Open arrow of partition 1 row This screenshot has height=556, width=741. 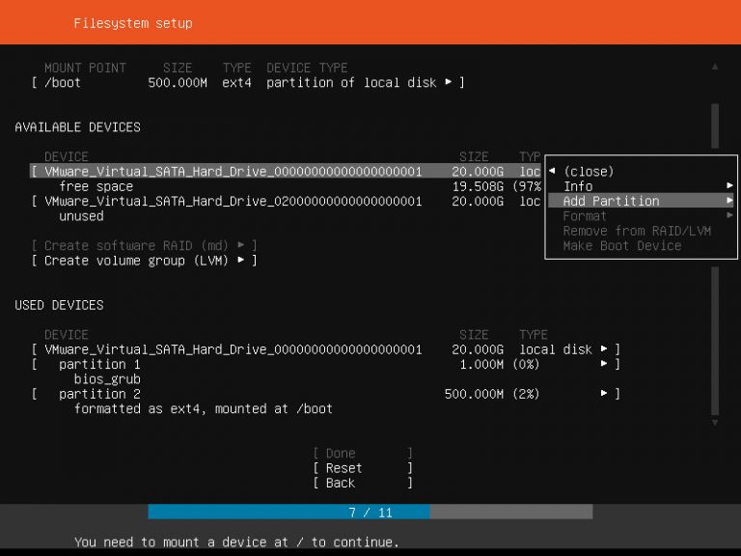(604, 364)
